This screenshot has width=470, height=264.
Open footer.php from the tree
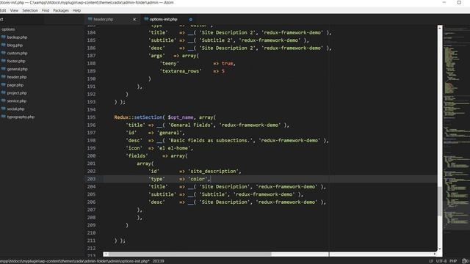tap(16, 61)
